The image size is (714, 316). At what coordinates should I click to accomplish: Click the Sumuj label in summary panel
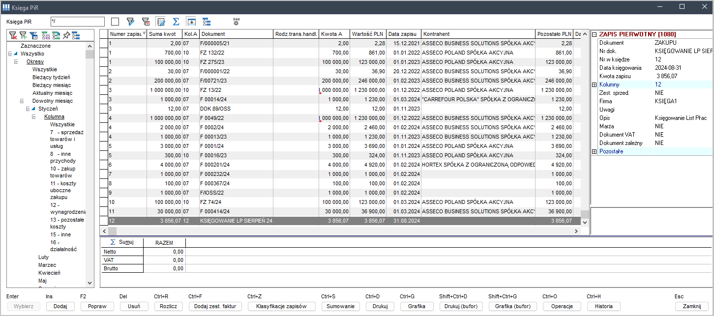[126, 242]
